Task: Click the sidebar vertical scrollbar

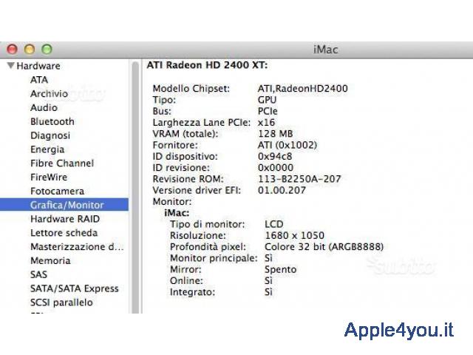Action: (135, 187)
